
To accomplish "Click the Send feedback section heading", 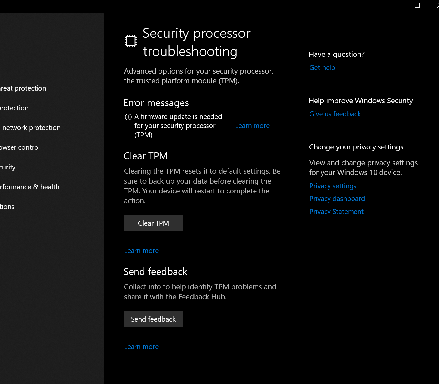I will [x=156, y=272].
